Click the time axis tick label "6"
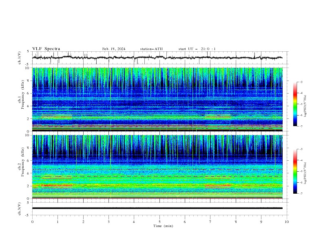Viewport: 323px width, 249px height. (x=185, y=222)
